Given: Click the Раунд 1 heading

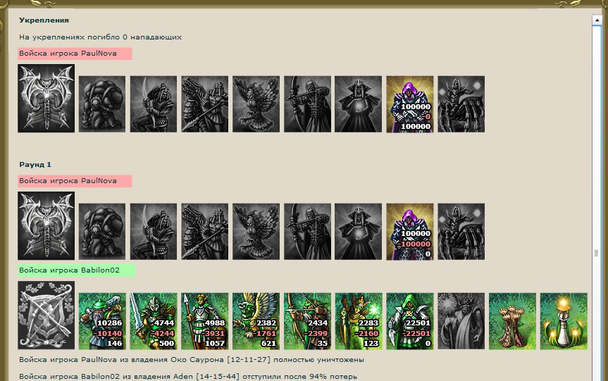Looking at the screenshot, I should (x=35, y=164).
